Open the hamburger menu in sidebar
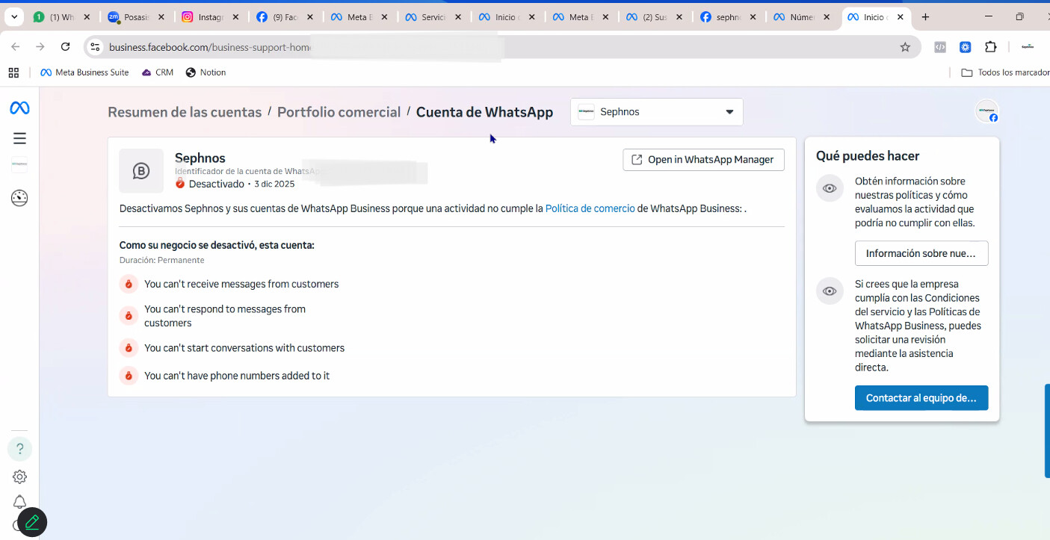The image size is (1050, 540). pyautogui.click(x=19, y=138)
